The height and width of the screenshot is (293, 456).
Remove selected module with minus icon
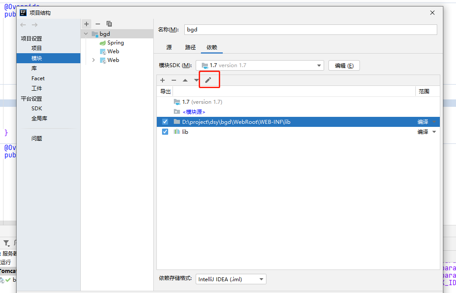[x=98, y=24]
